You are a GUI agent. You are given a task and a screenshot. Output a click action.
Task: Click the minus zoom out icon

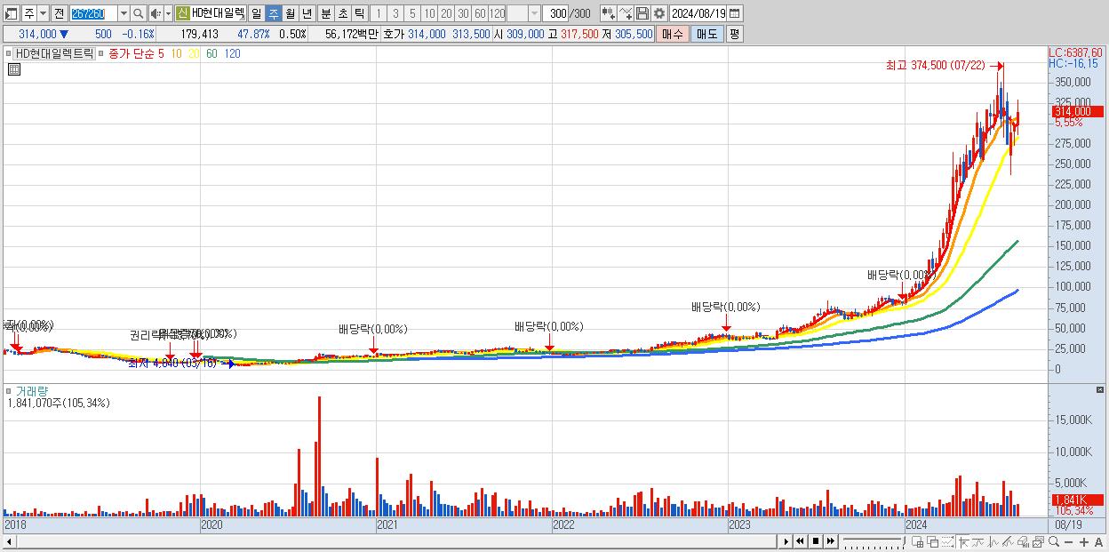(x=1069, y=541)
